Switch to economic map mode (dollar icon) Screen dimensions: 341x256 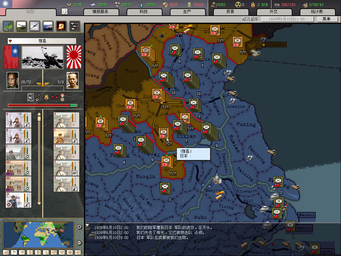click(30, 252)
